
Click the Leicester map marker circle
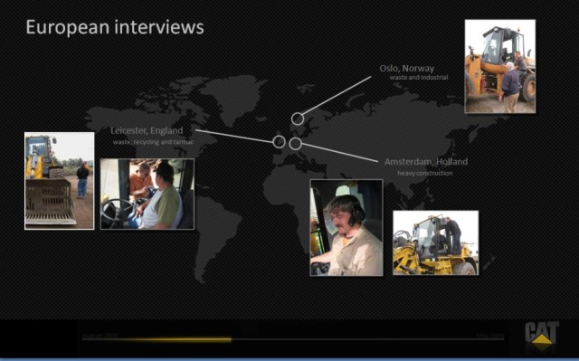(x=280, y=141)
